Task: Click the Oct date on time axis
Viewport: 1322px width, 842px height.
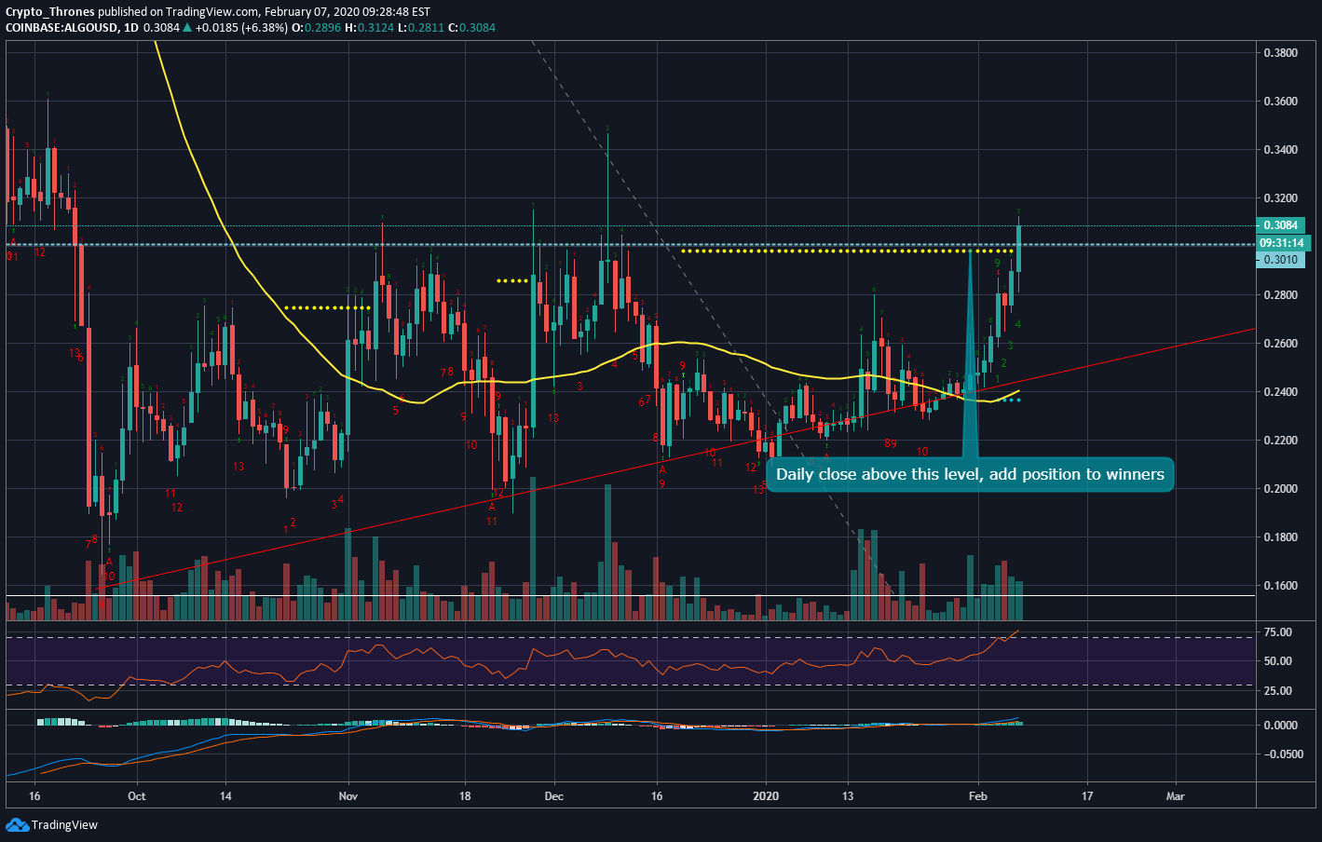Action: (x=137, y=796)
